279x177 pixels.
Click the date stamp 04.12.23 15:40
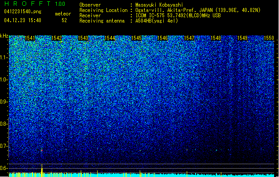23,20
